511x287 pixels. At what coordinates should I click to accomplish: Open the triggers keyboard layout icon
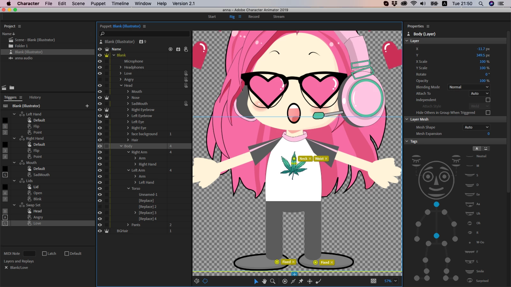click(5, 106)
